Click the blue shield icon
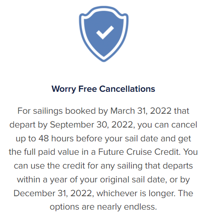Screen dimensions: 208x223 pos(104,34)
